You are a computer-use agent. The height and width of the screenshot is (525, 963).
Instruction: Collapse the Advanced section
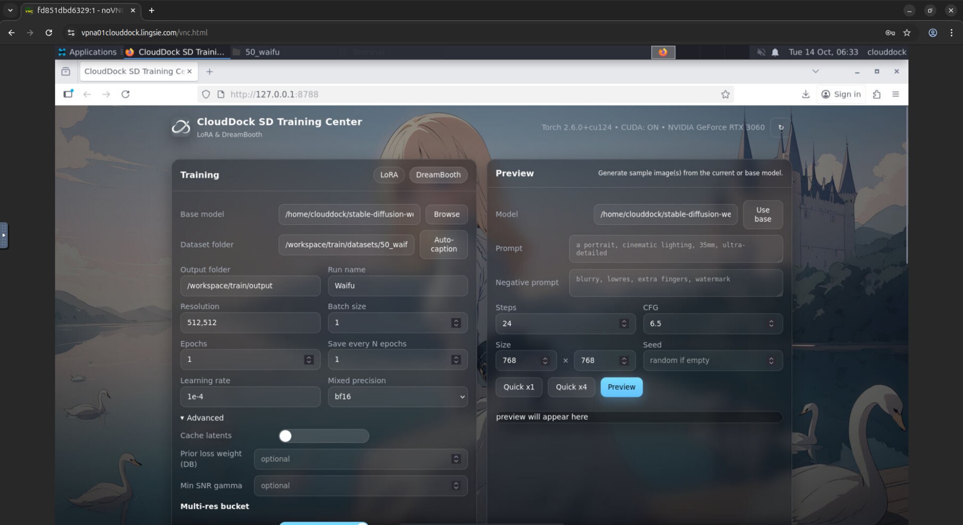(x=202, y=418)
